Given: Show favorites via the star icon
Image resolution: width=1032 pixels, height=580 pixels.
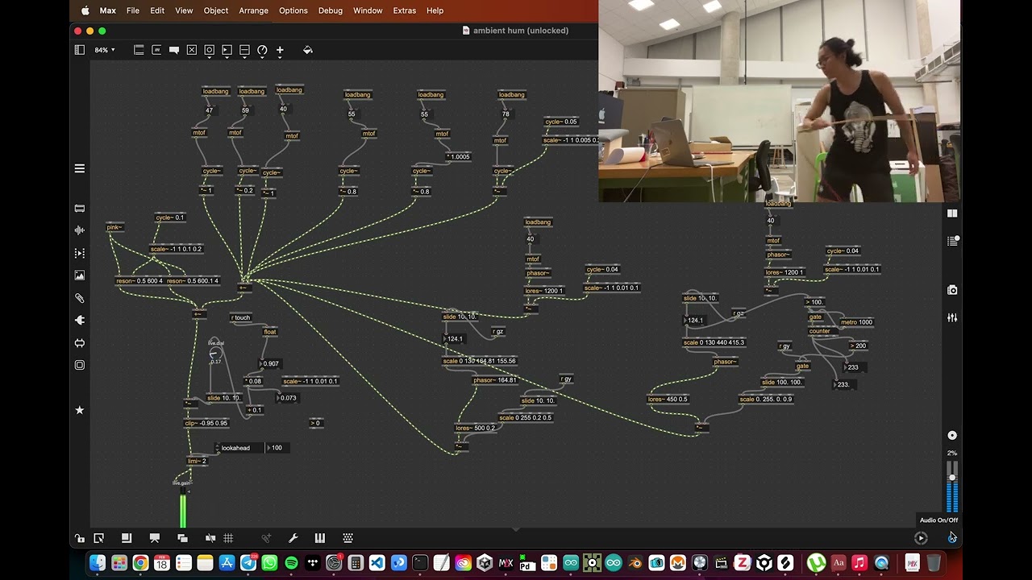Looking at the screenshot, I should pos(80,410).
